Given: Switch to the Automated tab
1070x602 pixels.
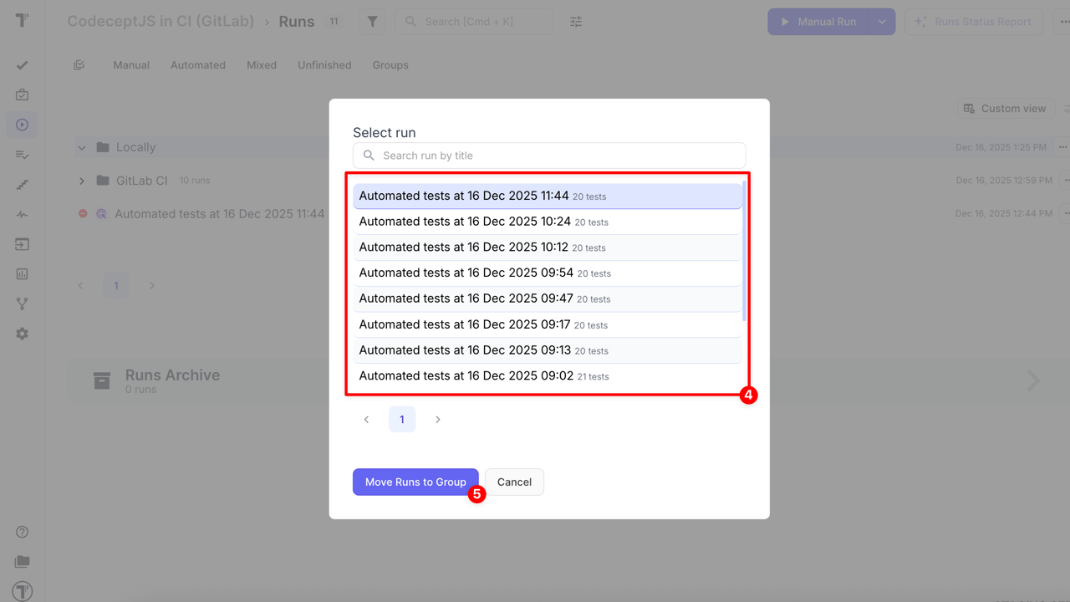Looking at the screenshot, I should pos(198,65).
